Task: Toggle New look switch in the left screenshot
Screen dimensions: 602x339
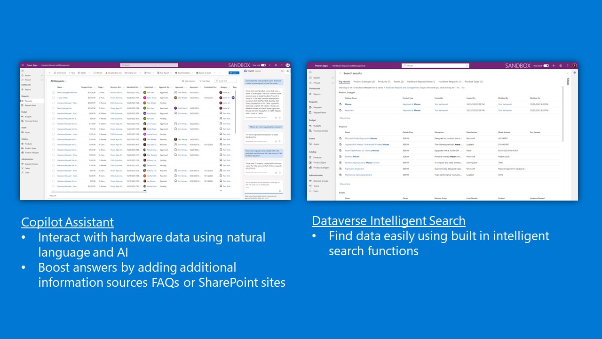Action: tap(263, 65)
